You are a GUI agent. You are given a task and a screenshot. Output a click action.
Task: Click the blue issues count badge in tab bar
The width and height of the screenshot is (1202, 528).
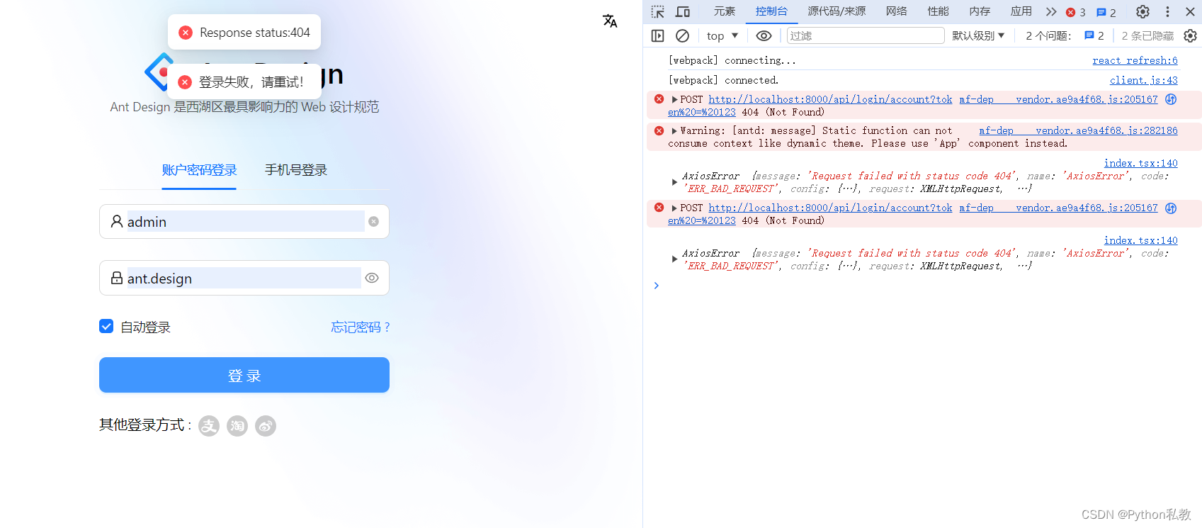pos(1106,13)
